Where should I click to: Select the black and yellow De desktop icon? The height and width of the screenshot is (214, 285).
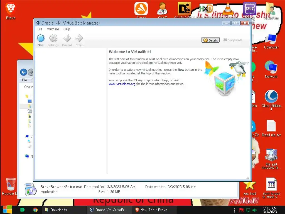point(184,9)
